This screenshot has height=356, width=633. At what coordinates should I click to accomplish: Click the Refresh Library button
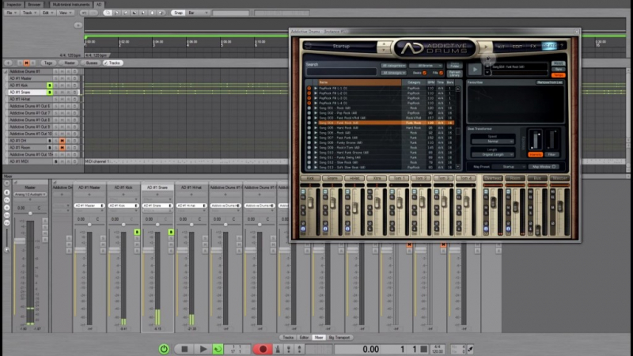point(454,73)
